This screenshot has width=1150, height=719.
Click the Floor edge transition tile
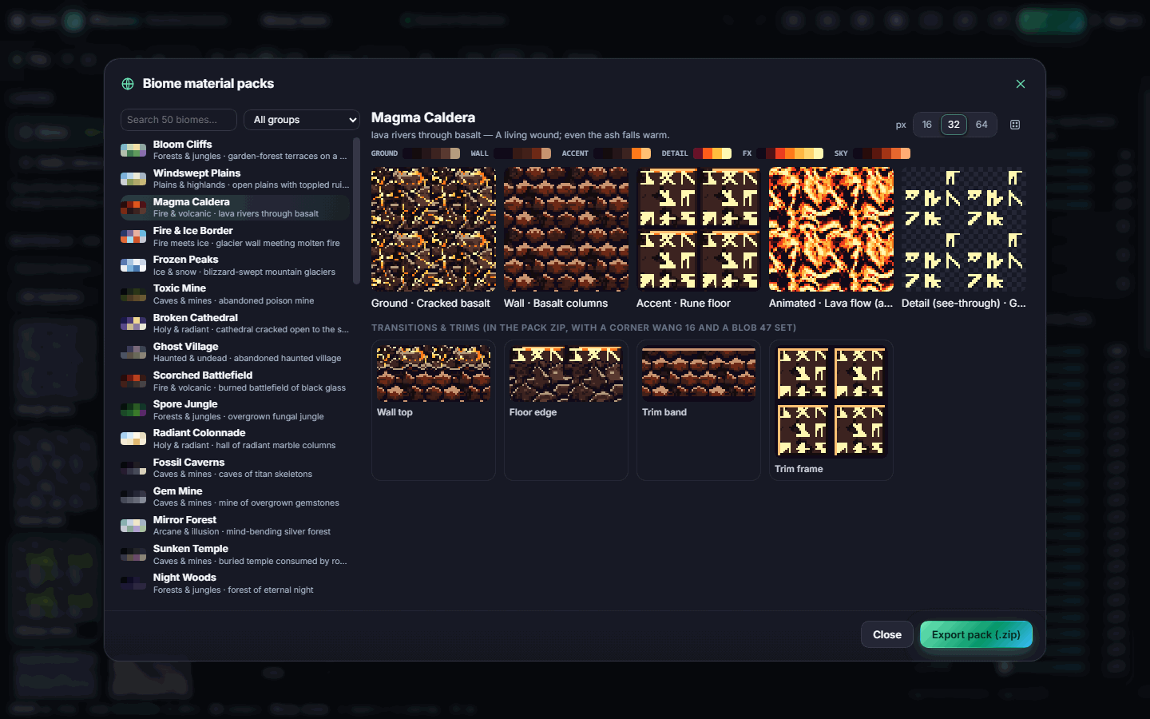[566, 411]
